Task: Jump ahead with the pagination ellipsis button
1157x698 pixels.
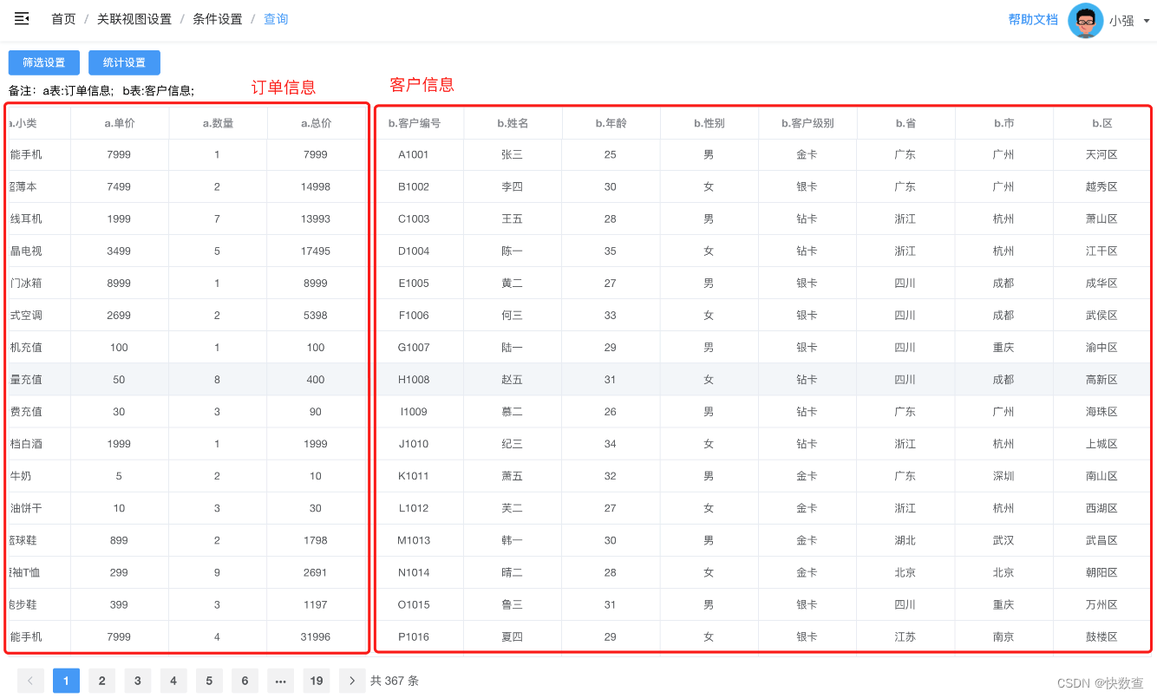Action: click(280, 681)
